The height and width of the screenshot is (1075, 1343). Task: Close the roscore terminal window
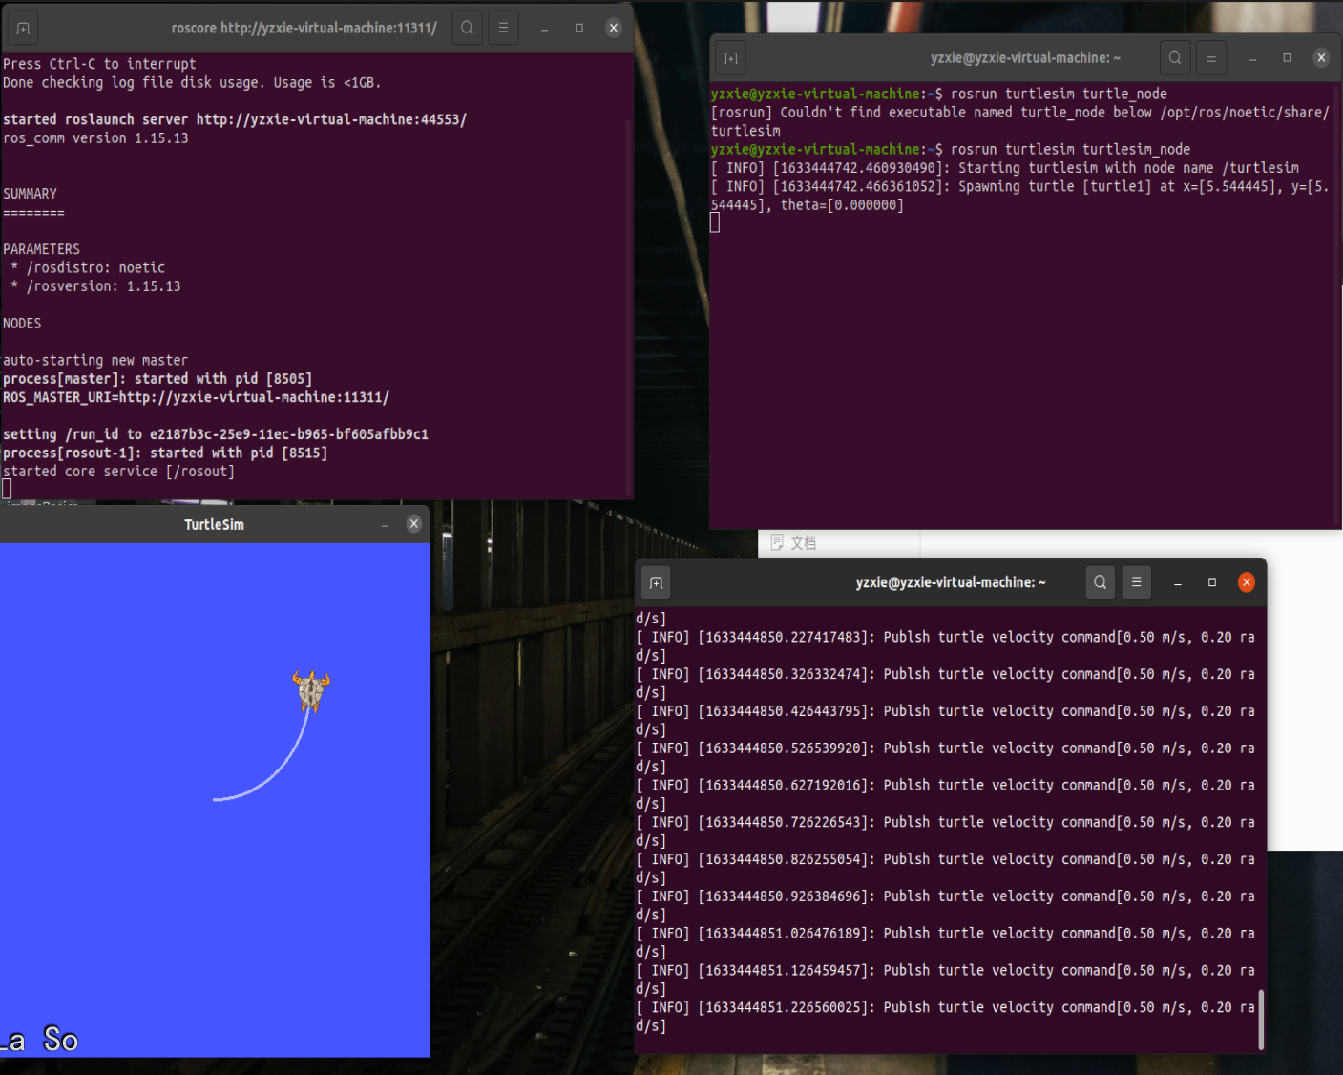[614, 29]
